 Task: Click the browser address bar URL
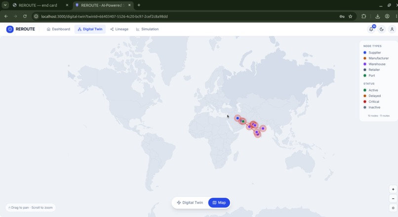pyautogui.click(x=104, y=16)
